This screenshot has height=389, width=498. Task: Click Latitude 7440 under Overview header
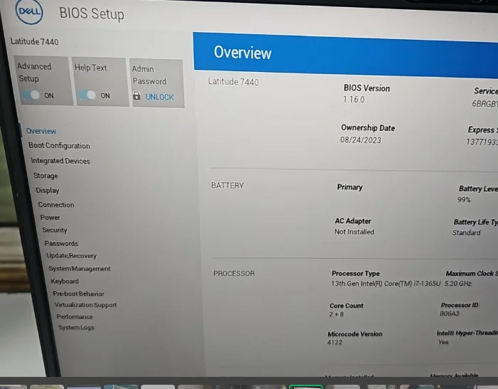(233, 82)
